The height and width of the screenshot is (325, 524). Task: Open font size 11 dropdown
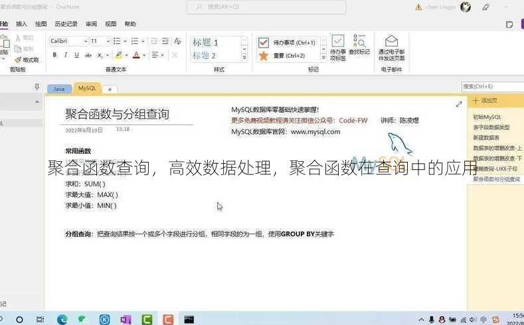click(108, 41)
